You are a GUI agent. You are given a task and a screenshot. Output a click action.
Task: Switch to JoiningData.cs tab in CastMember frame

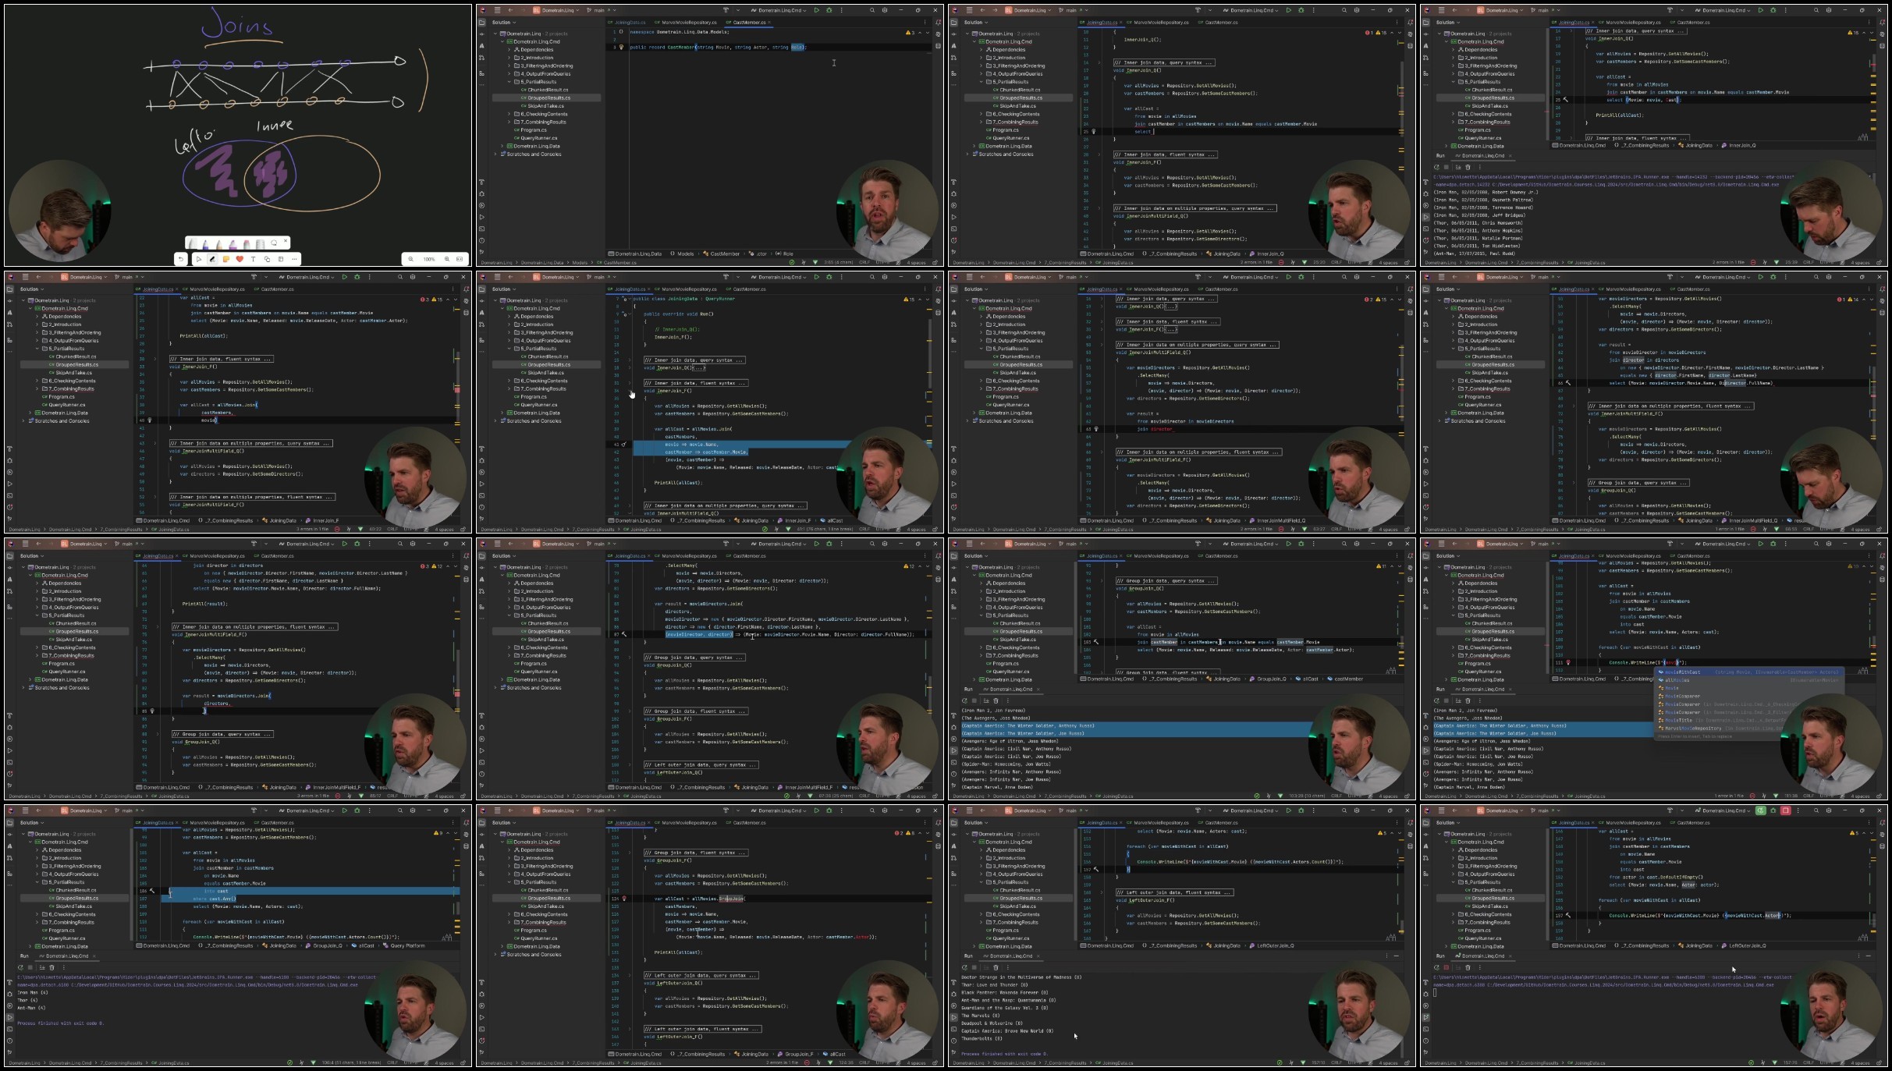[628, 22]
